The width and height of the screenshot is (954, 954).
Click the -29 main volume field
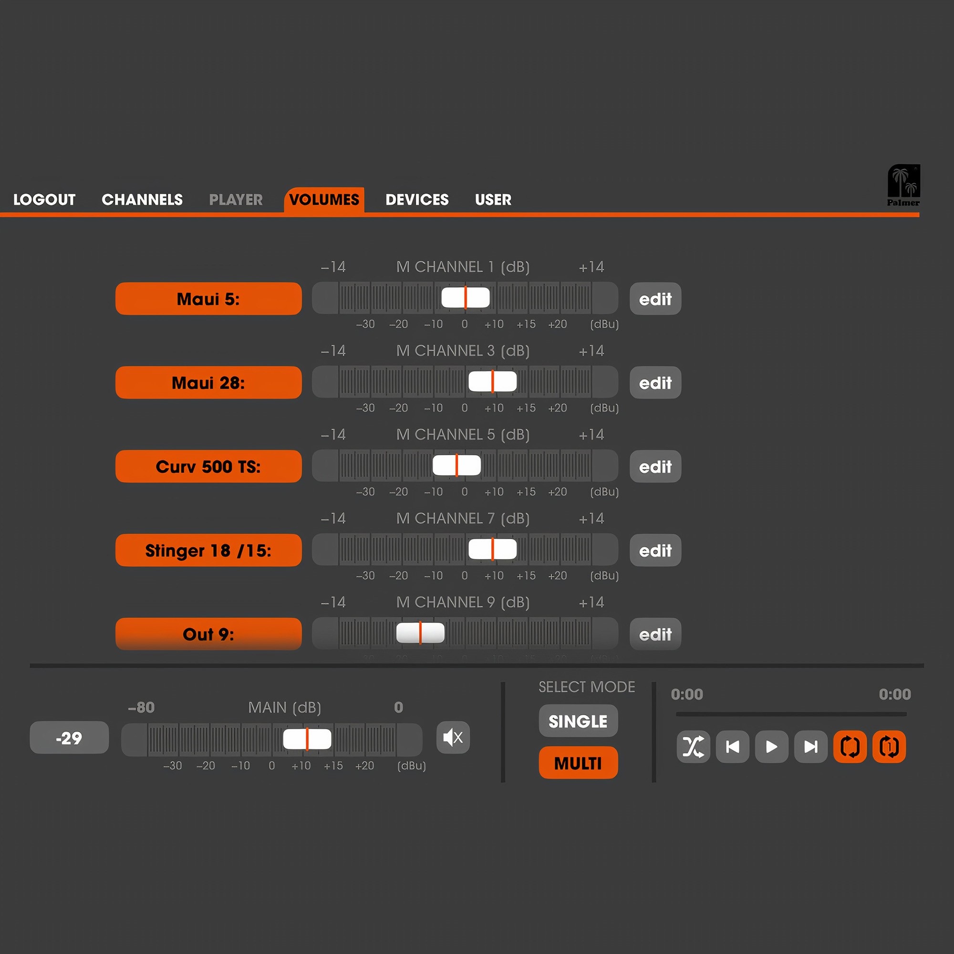[69, 738]
